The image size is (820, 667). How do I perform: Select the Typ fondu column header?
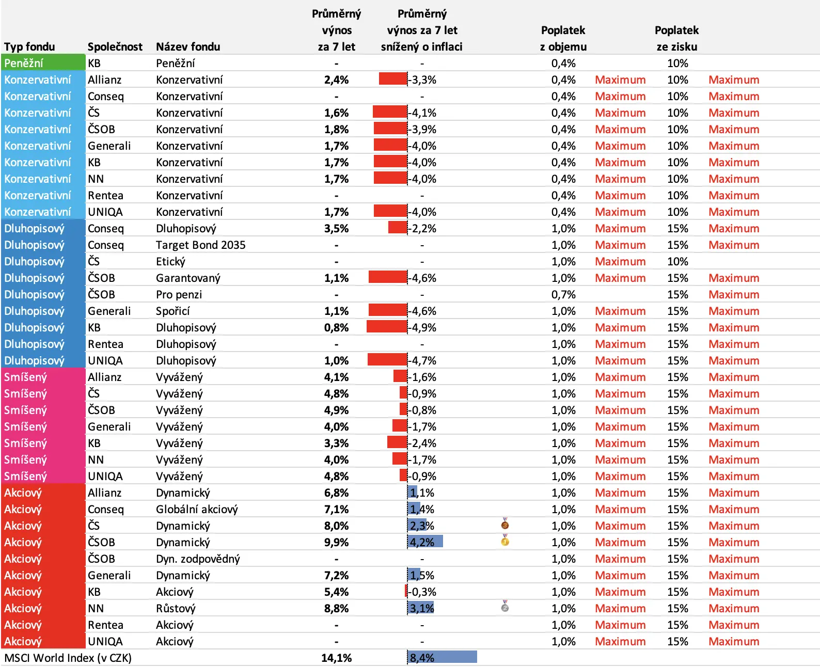(29, 46)
